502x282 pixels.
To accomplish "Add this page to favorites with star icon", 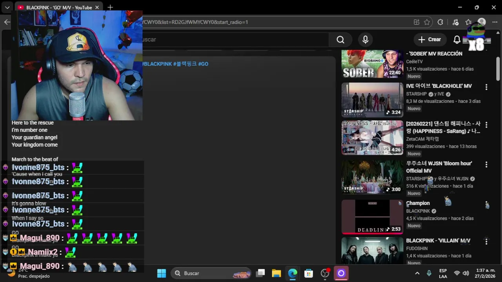I will [x=427, y=22].
